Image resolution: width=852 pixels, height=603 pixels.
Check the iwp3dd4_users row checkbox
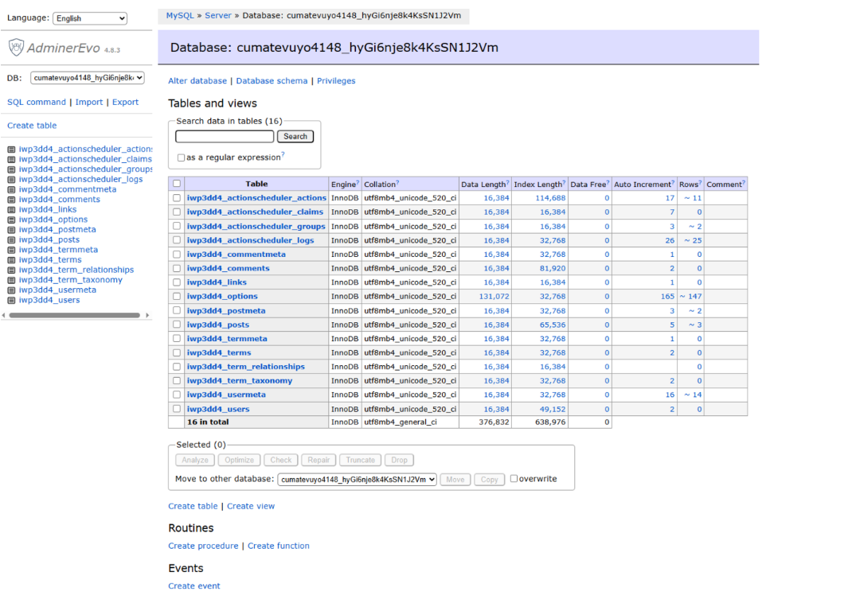177,409
